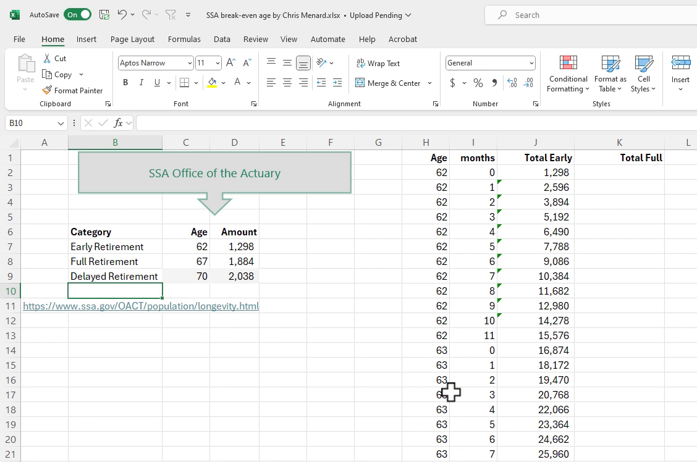Expand the Merge & Center dropdown arrow
The image size is (697, 462).
(x=429, y=83)
